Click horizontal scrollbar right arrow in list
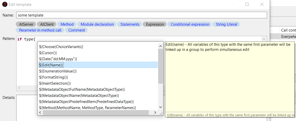This screenshot has height=121, width=296. pyautogui.click(x=155, y=113)
